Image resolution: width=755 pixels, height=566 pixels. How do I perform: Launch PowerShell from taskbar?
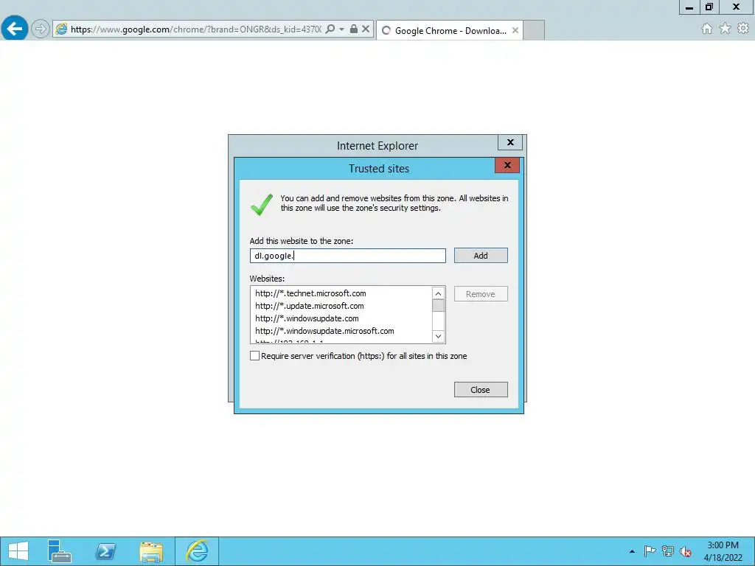coord(105,551)
